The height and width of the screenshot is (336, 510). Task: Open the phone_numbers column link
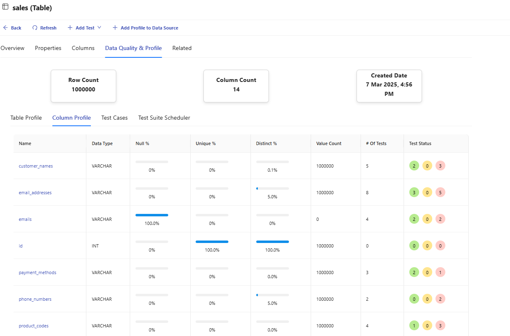tap(35, 300)
